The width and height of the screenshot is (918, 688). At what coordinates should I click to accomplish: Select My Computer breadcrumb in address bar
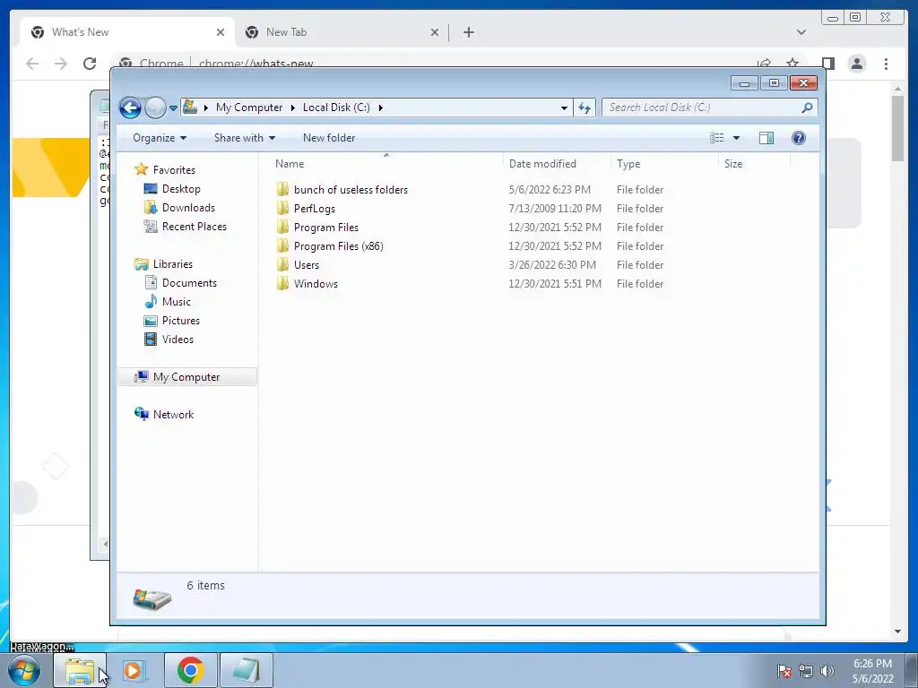coord(249,107)
